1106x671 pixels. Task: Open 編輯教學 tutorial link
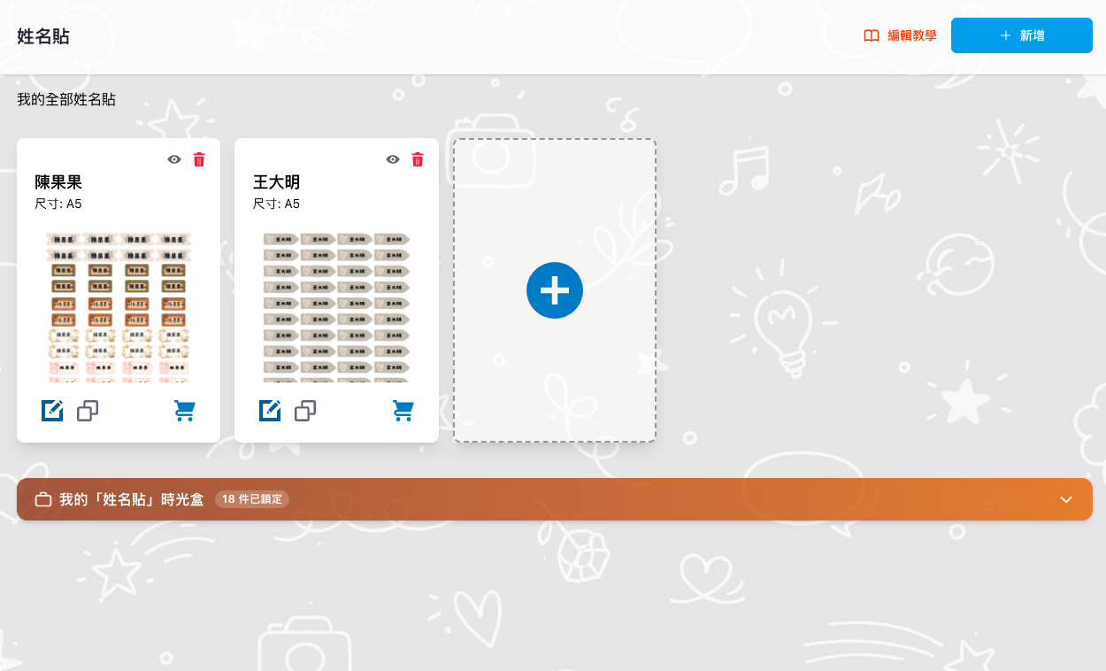tap(898, 35)
